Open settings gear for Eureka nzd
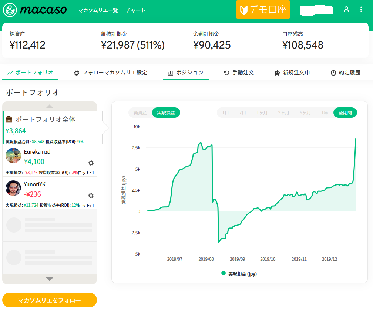373x310 pixels. (x=91, y=163)
